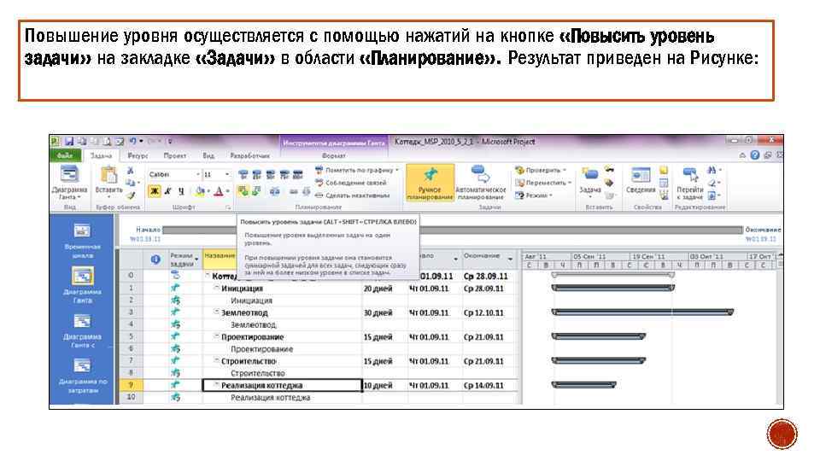The height and width of the screenshot is (461, 820).
Task: Switch to the Проект ribbon tab
Action: click(174, 155)
